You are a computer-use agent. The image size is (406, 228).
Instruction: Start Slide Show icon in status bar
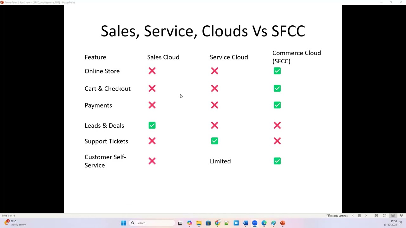click(401, 216)
